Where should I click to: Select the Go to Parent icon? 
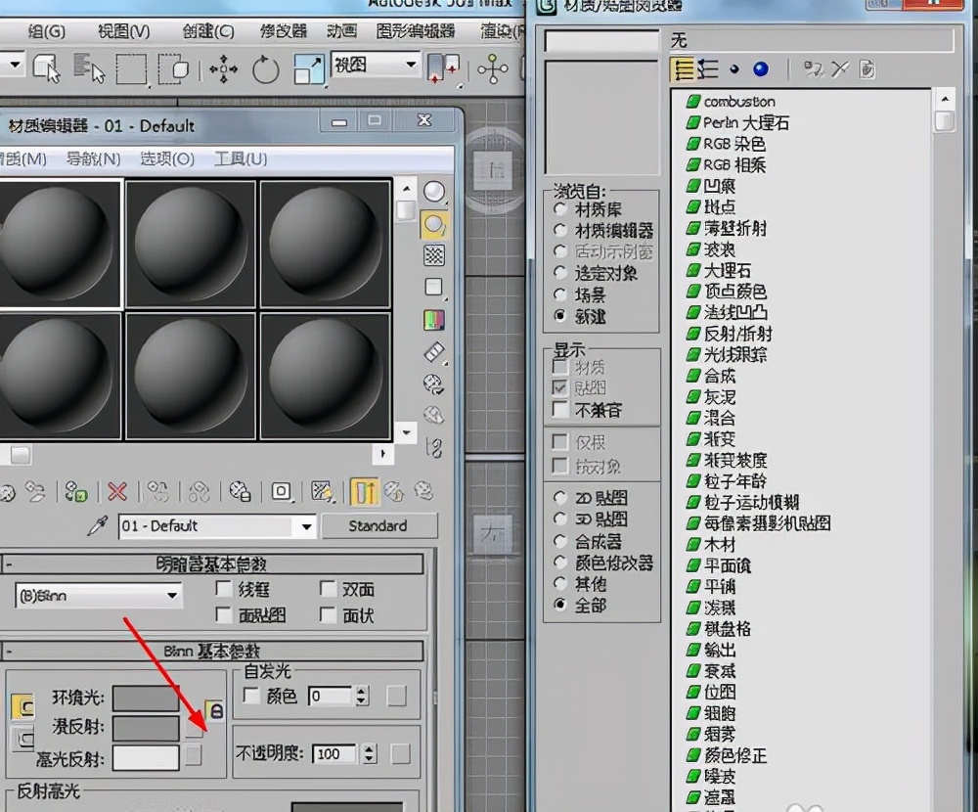395,492
